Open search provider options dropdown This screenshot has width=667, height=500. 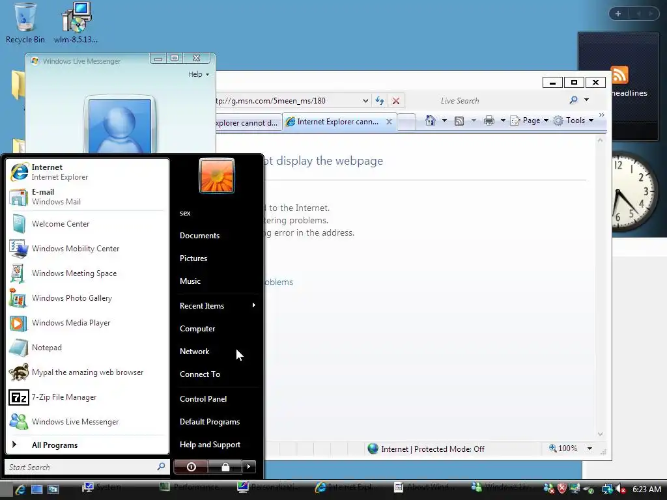point(587,100)
